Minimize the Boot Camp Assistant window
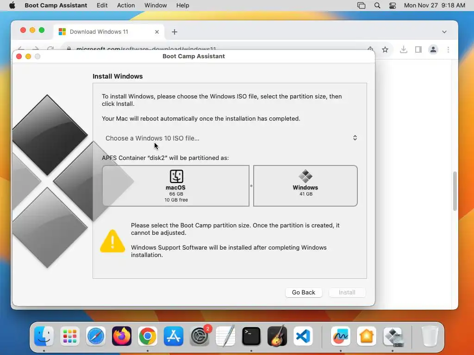Image resolution: width=474 pixels, height=355 pixels. 28,56
